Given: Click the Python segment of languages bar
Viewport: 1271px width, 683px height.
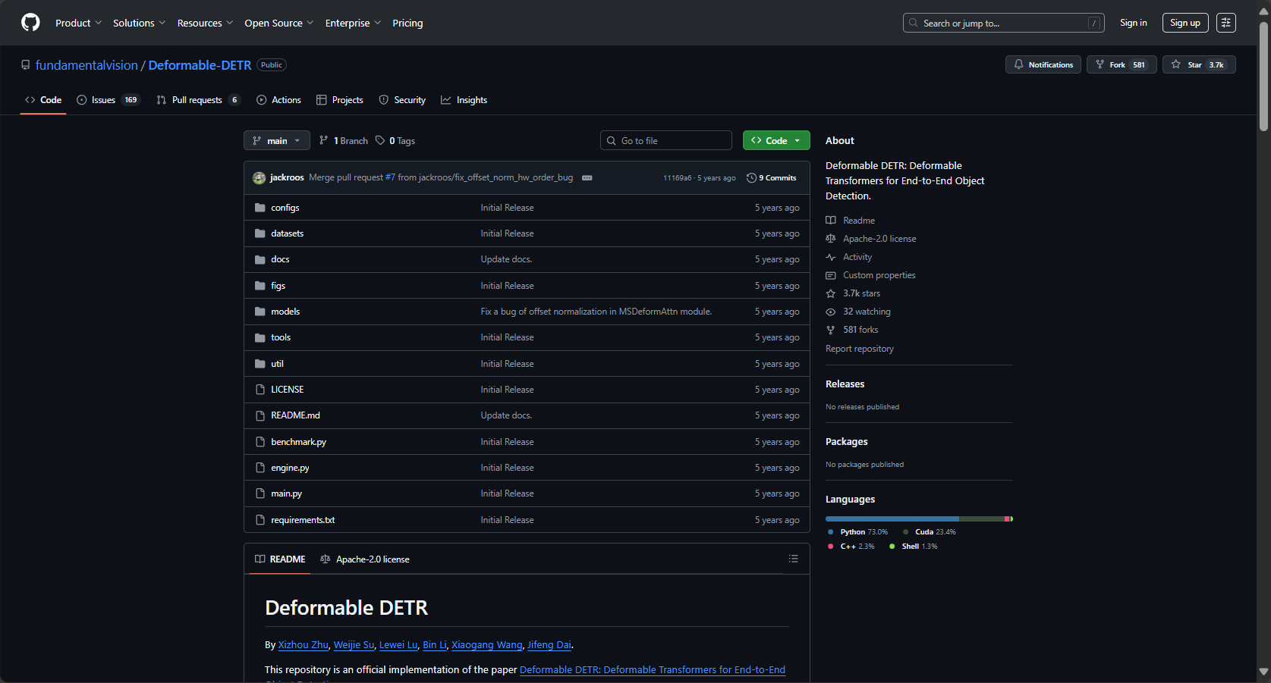Looking at the screenshot, I should (x=892, y=519).
